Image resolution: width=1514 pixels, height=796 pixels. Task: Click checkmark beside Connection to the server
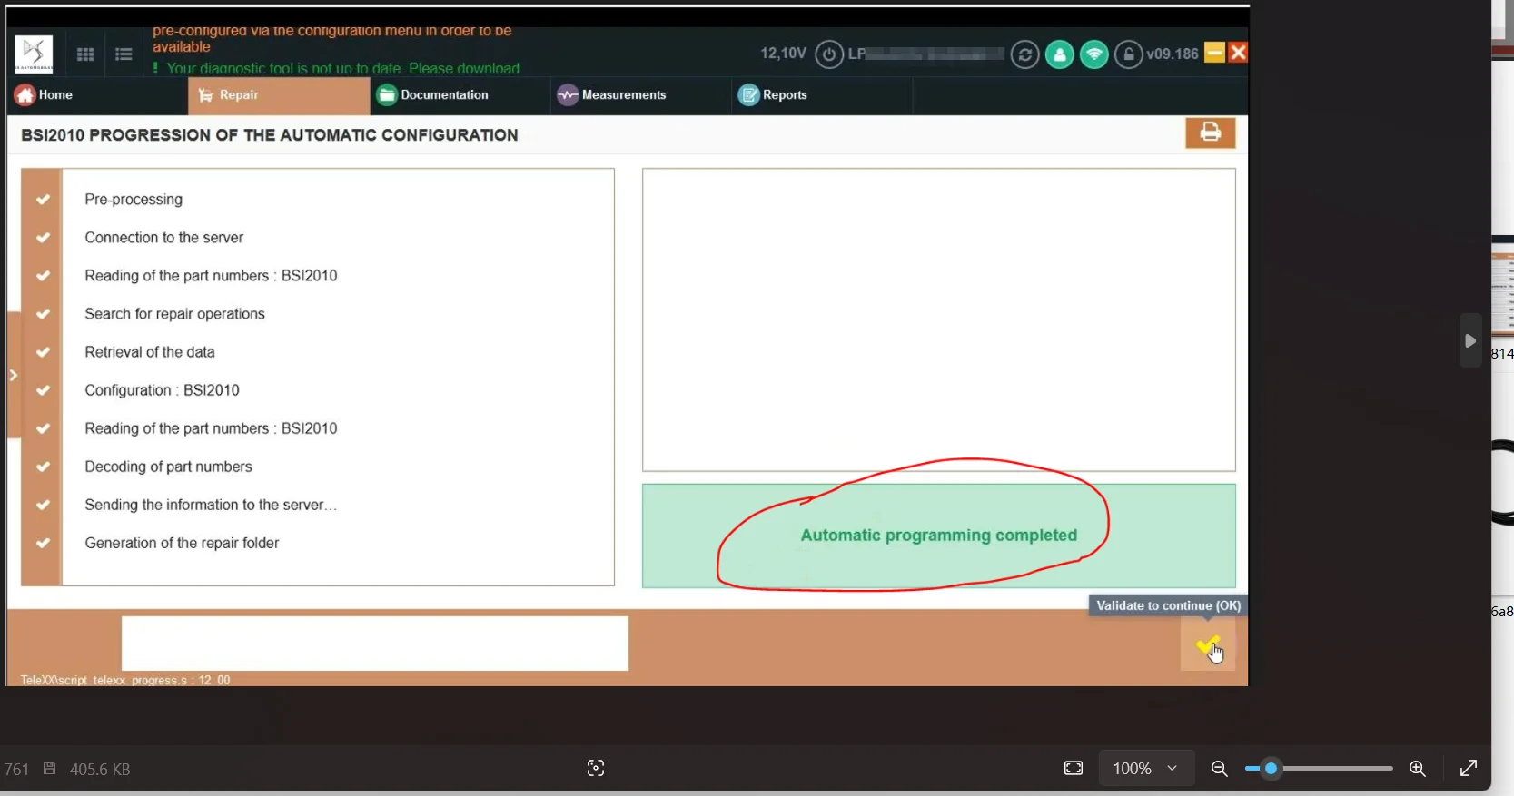click(43, 238)
